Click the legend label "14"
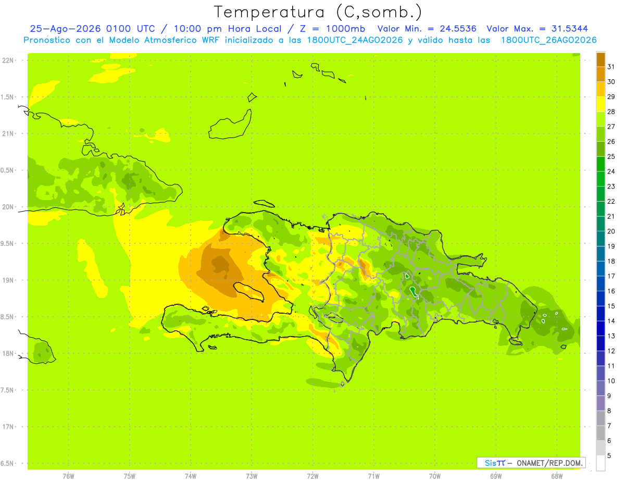The height and width of the screenshot is (483, 625). [x=611, y=321]
